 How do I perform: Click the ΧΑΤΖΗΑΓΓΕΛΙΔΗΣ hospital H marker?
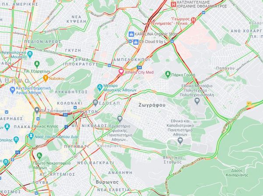[x=173, y=4]
